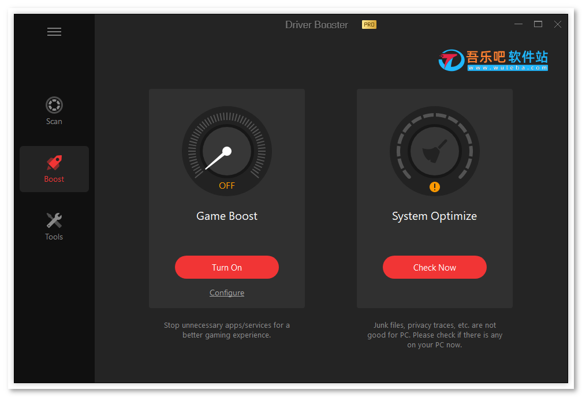Maximize the Driver Booster window

point(538,24)
